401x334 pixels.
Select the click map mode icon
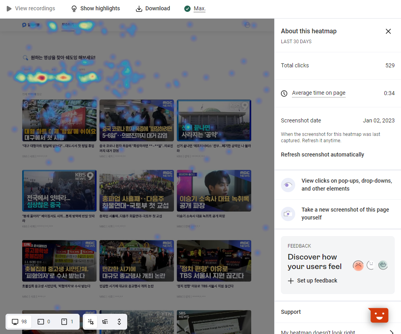tap(91, 322)
